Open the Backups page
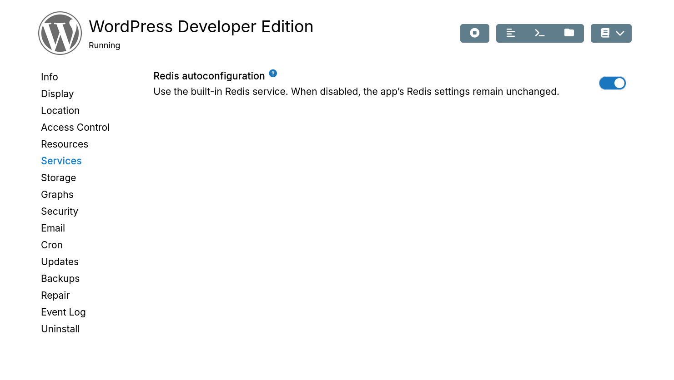 tap(60, 278)
